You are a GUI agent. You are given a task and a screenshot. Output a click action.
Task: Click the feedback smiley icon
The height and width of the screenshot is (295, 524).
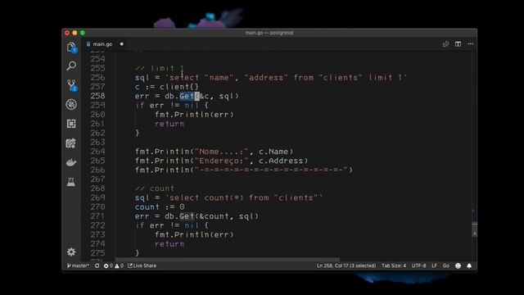click(458, 265)
